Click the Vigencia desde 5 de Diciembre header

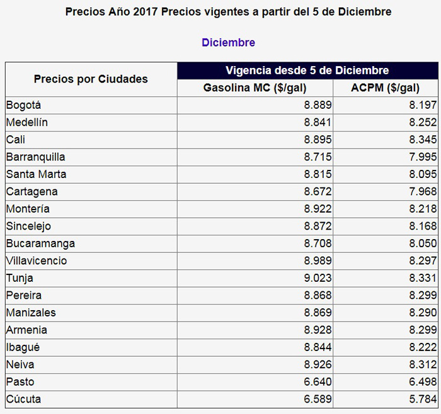click(x=307, y=70)
